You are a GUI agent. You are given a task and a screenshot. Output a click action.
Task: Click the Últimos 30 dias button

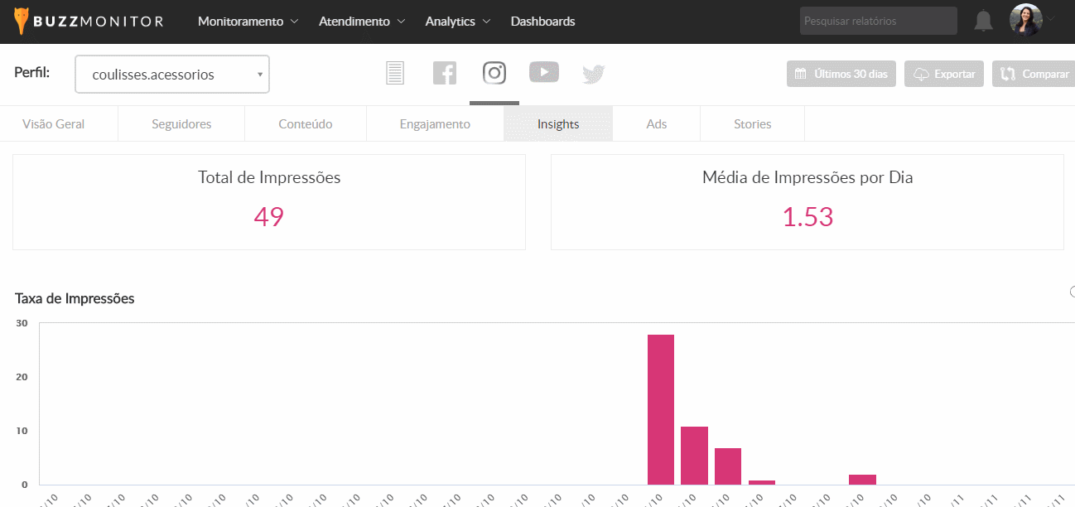point(841,74)
